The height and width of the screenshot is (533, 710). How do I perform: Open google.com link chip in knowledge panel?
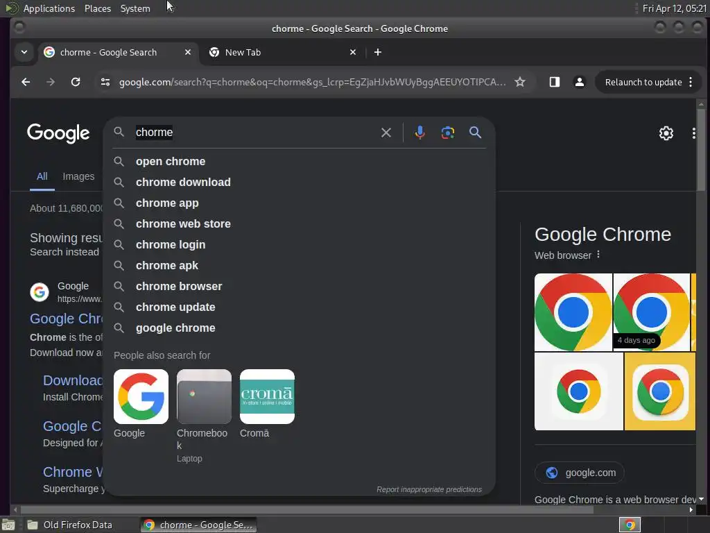pos(579,473)
